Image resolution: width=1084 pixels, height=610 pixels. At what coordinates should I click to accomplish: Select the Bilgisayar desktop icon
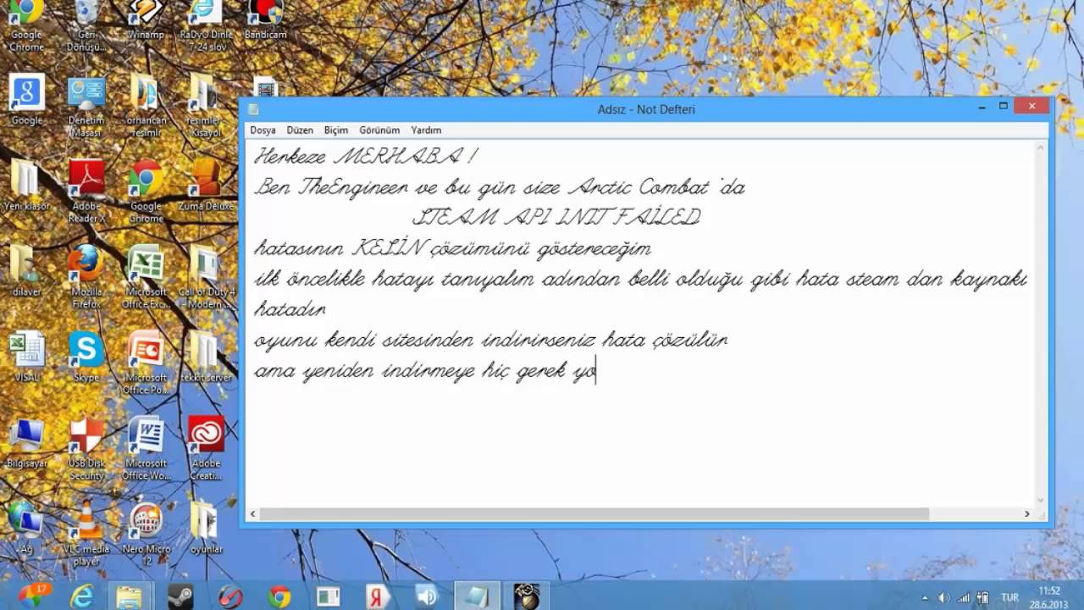click(x=26, y=442)
